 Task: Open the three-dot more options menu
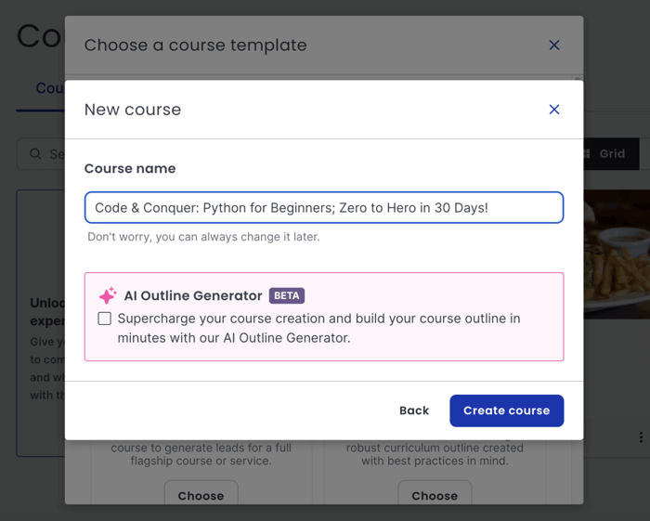(641, 437)
